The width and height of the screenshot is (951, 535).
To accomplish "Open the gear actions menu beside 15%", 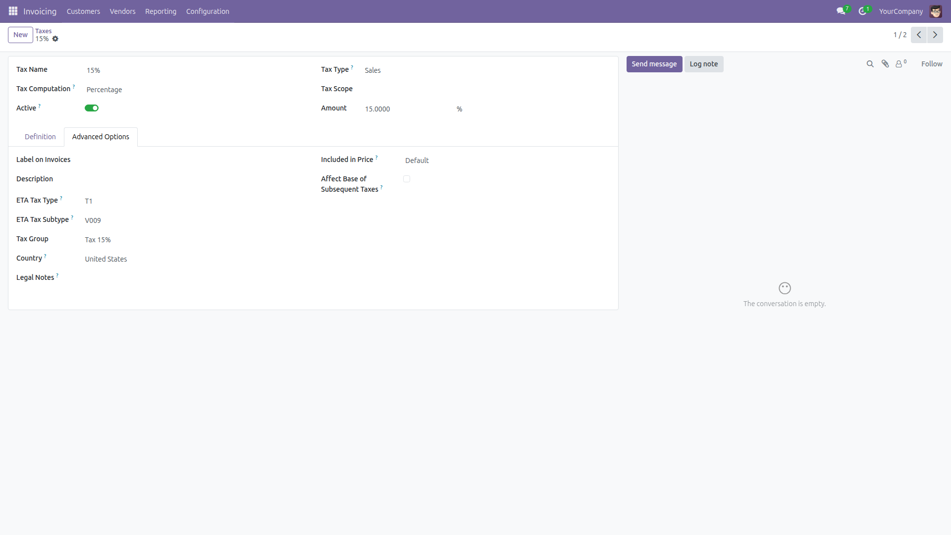I will pyautogui.click(x=55, y=39).
